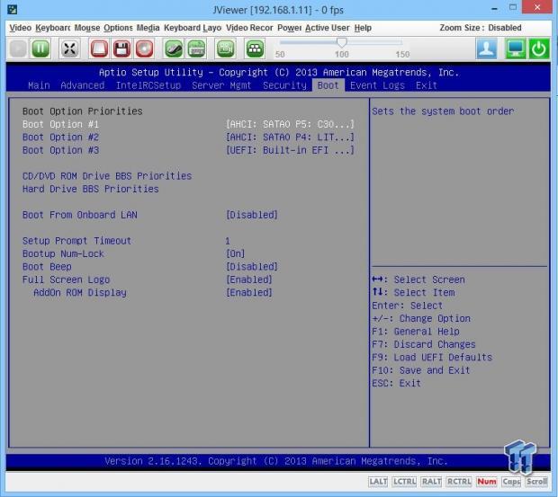Open hard disk redirection icon
Screen dimensions: 558x497
[99, 49]
